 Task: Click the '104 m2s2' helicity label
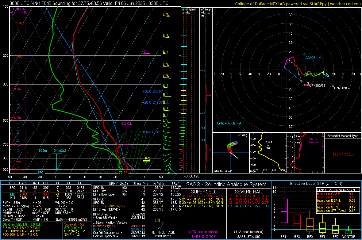click(x=59, y=150)
